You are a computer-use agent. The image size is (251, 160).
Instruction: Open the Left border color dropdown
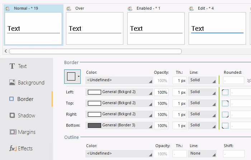(x=119, y=92)
